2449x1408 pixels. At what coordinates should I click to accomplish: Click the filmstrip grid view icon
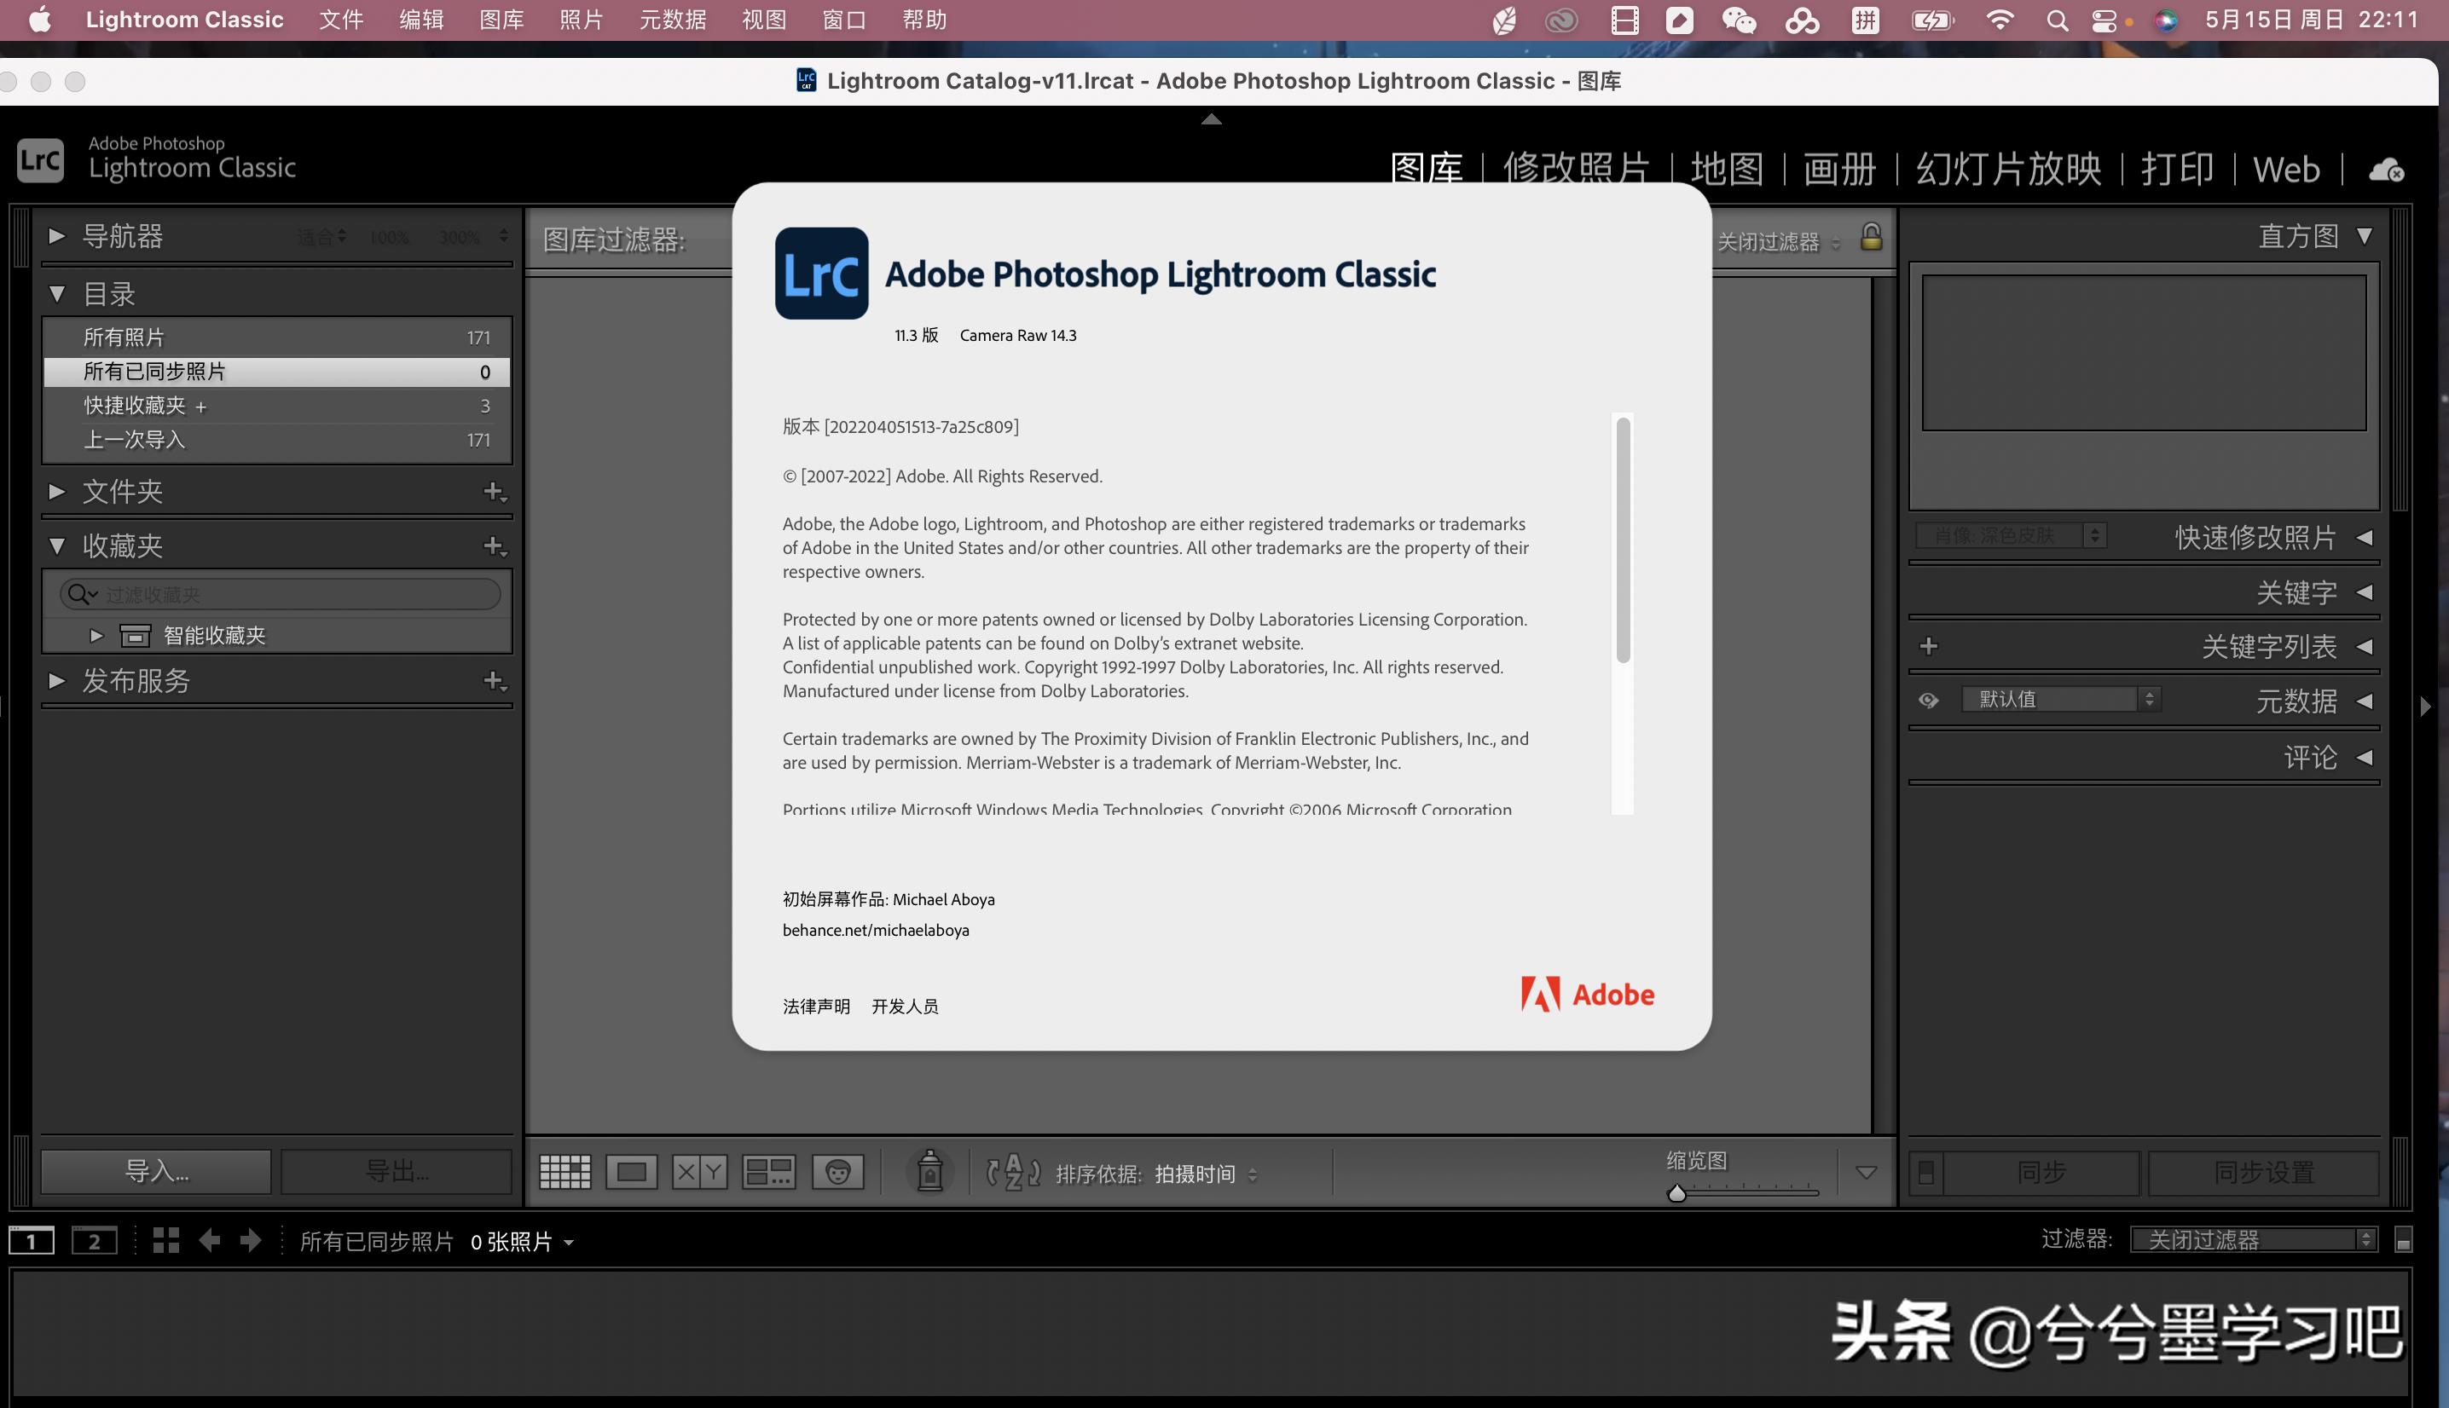click(x=166, y=1240)
